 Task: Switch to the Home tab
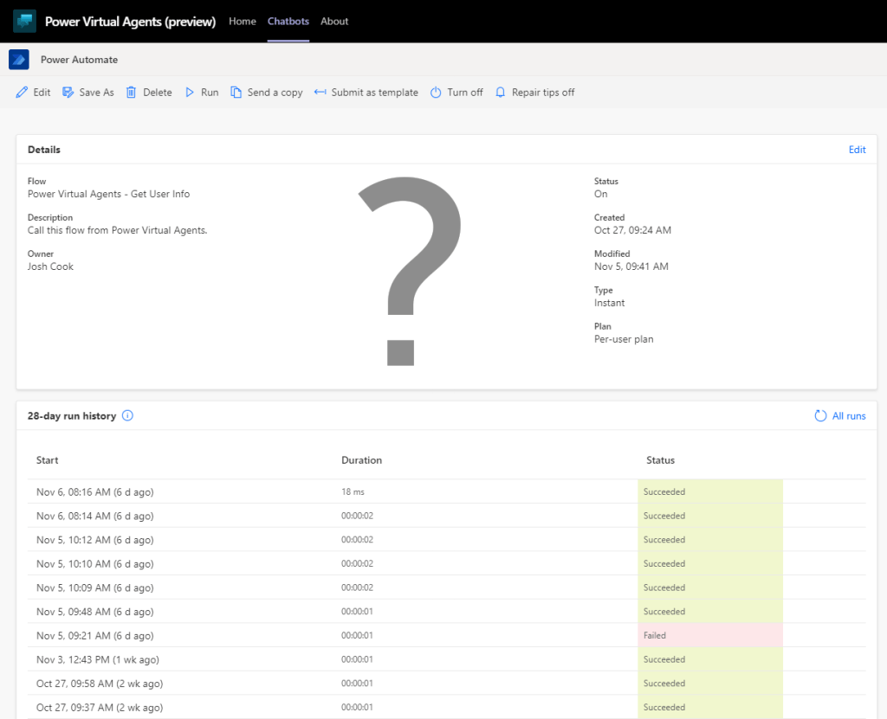(x=242, y=22)
